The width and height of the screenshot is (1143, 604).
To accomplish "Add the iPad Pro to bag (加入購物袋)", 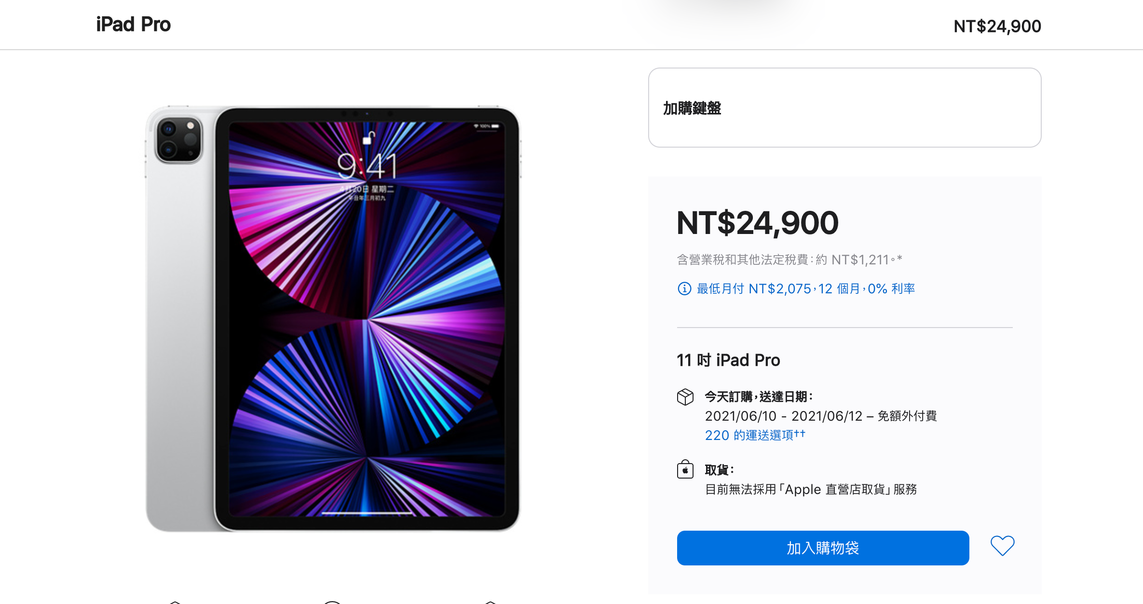I will pos(823,548).
